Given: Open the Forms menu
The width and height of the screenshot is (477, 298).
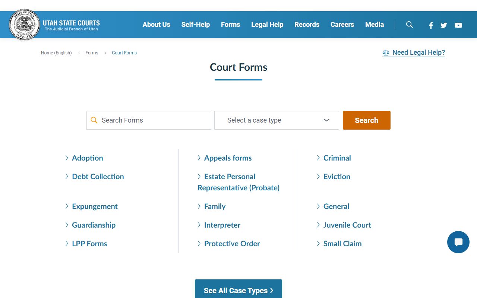Looking at the screenshot, I should (x=231, y=25).
